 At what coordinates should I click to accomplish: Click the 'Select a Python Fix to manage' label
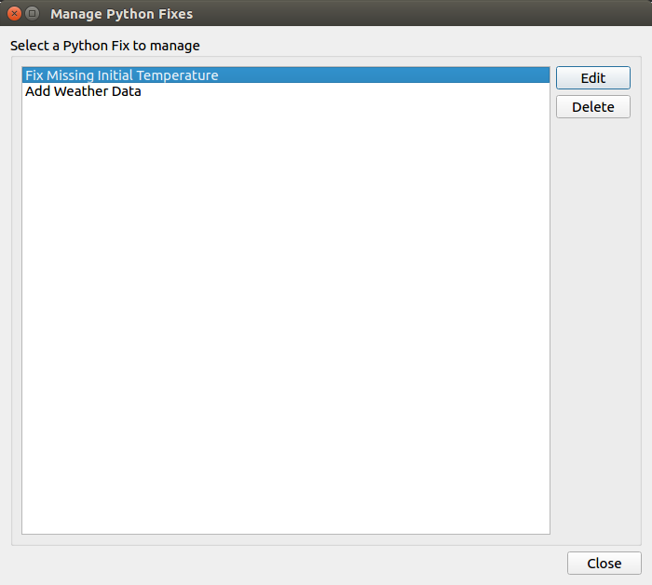pyautogui.click(x=105, y=45)
